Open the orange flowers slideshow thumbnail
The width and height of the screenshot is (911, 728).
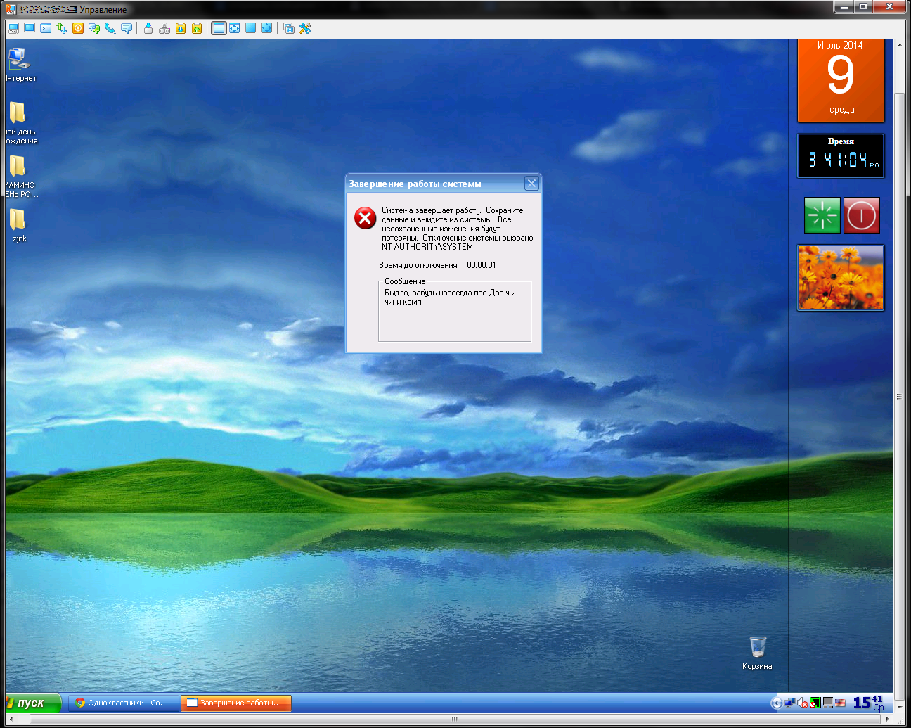tap(841, 278)
